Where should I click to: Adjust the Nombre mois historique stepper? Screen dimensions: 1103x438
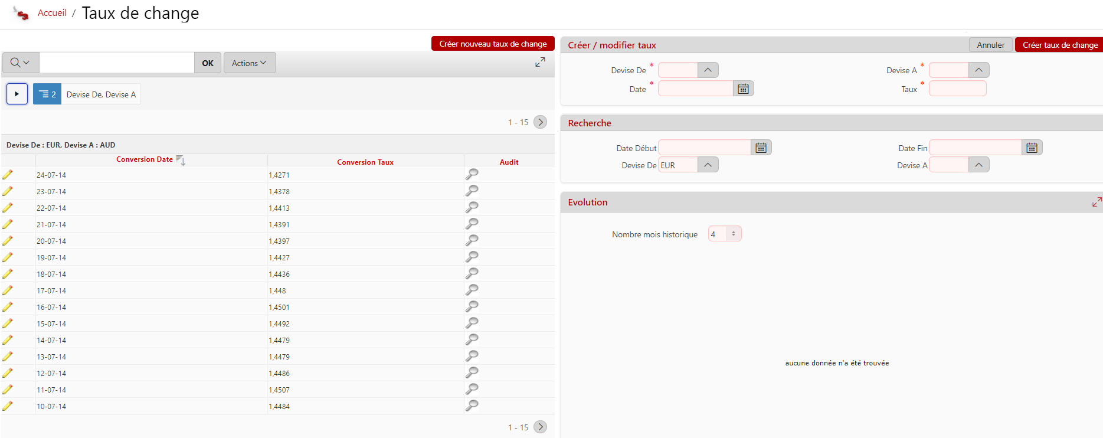734,234
